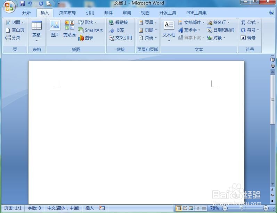Insert WordArt with 艺术字
The height and width of the screenshot is (213, 277).
point(189,30)
